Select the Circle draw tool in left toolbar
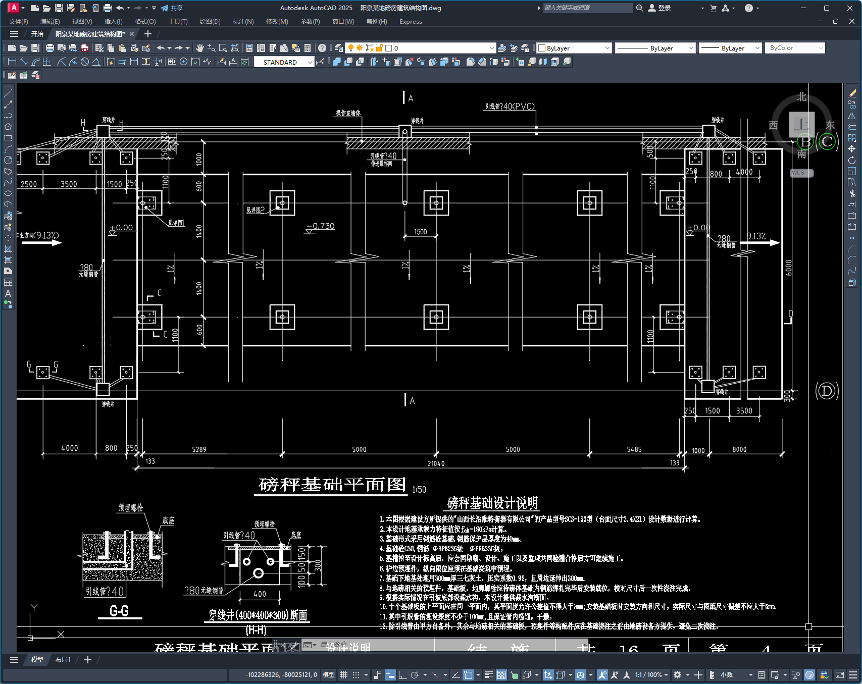 (x=8, y=160)
